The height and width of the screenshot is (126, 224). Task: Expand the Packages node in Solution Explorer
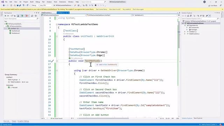(187, 29)
